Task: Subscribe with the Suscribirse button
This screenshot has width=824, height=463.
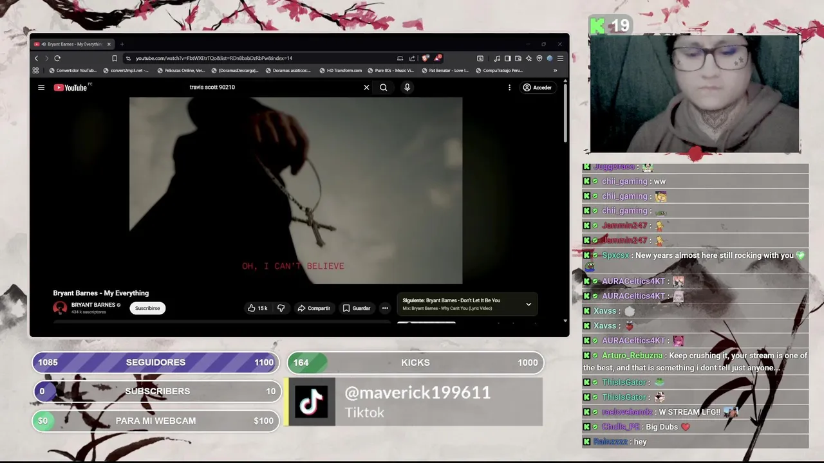Action: pos(147,308)
